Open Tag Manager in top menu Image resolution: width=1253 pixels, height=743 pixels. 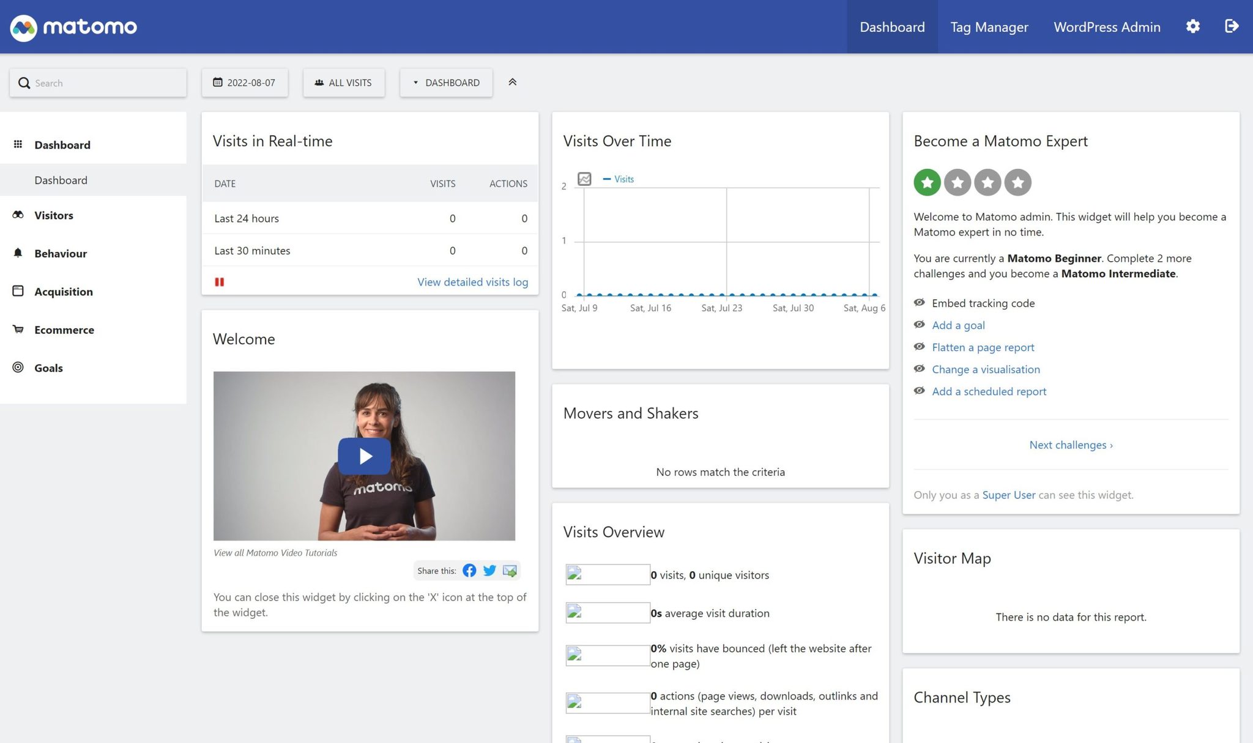click(989, 27)
